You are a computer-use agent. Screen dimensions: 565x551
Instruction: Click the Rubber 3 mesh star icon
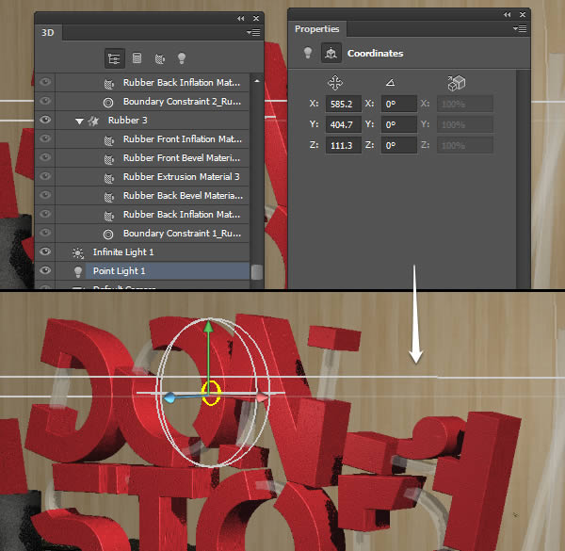click(x=93, y=122)
